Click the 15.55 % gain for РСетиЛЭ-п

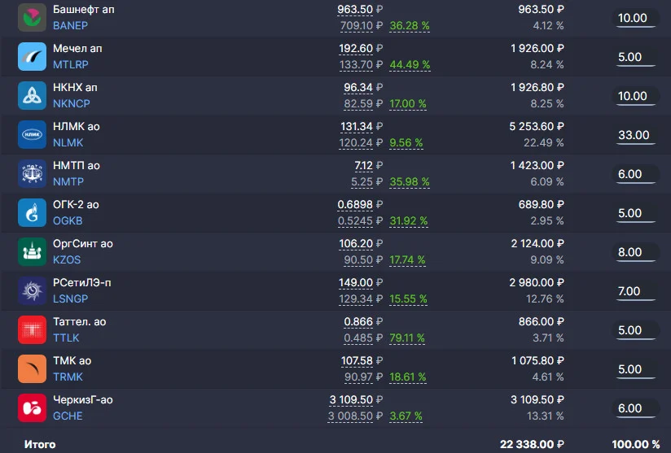(408, 298)
